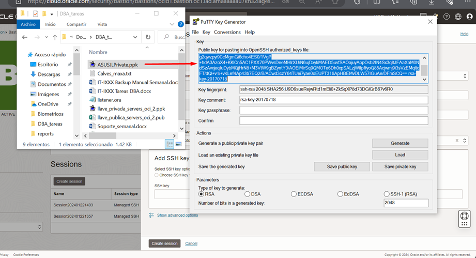476x258 pixels.
Task: Click Create session button above Sessions table
Action: (x=69, y=181)
